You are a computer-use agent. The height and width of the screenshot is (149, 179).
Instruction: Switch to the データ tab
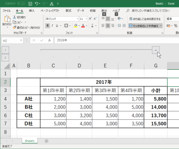[x=80, y=11]
